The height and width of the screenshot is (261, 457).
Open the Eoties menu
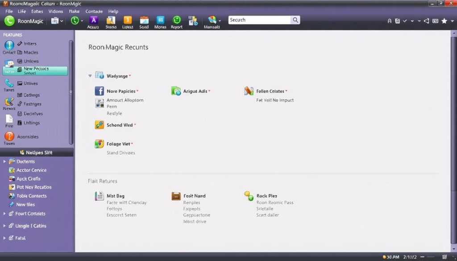[x=37, y=11]
